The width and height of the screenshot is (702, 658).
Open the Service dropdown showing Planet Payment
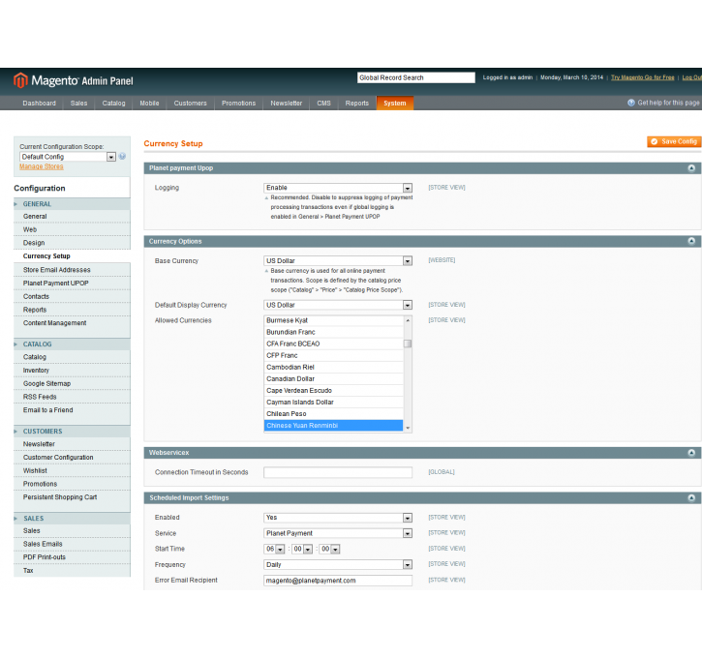[x=338, y=533]
